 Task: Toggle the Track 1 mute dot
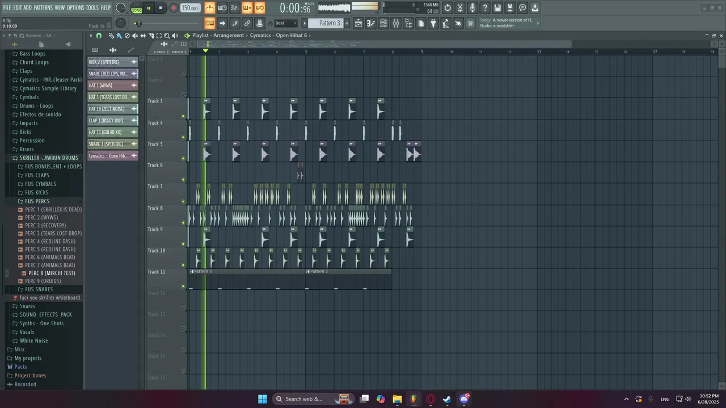[x=183, y=73]
